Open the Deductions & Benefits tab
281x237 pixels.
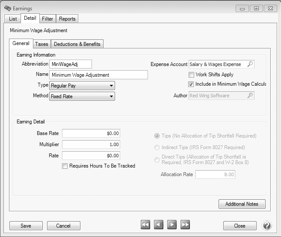click(x=77, y=44)
